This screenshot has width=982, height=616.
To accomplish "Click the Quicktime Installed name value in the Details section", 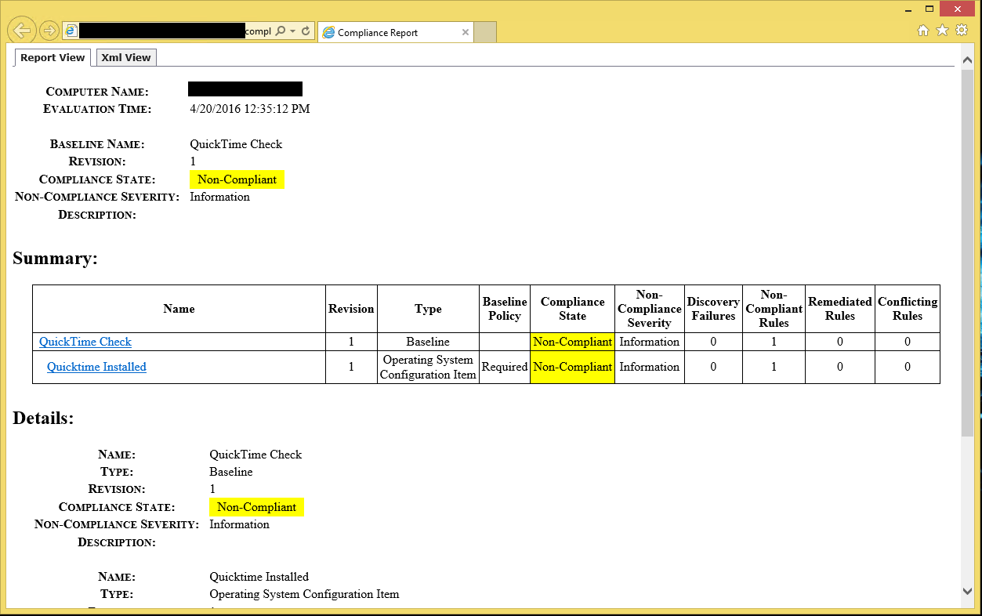I will point(259,577).
